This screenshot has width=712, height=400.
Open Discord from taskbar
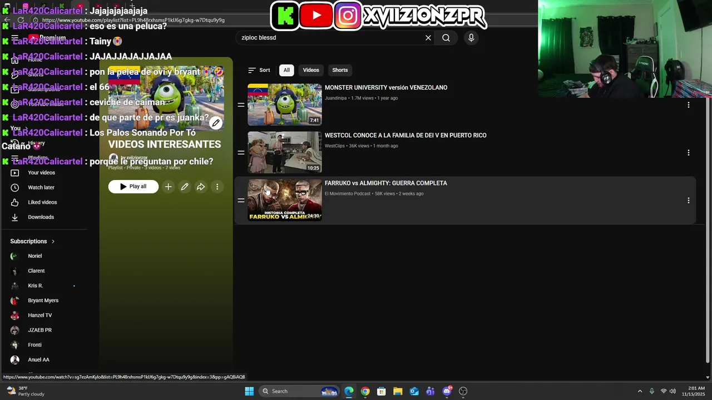pyautogui.click(x=447, y=391)
